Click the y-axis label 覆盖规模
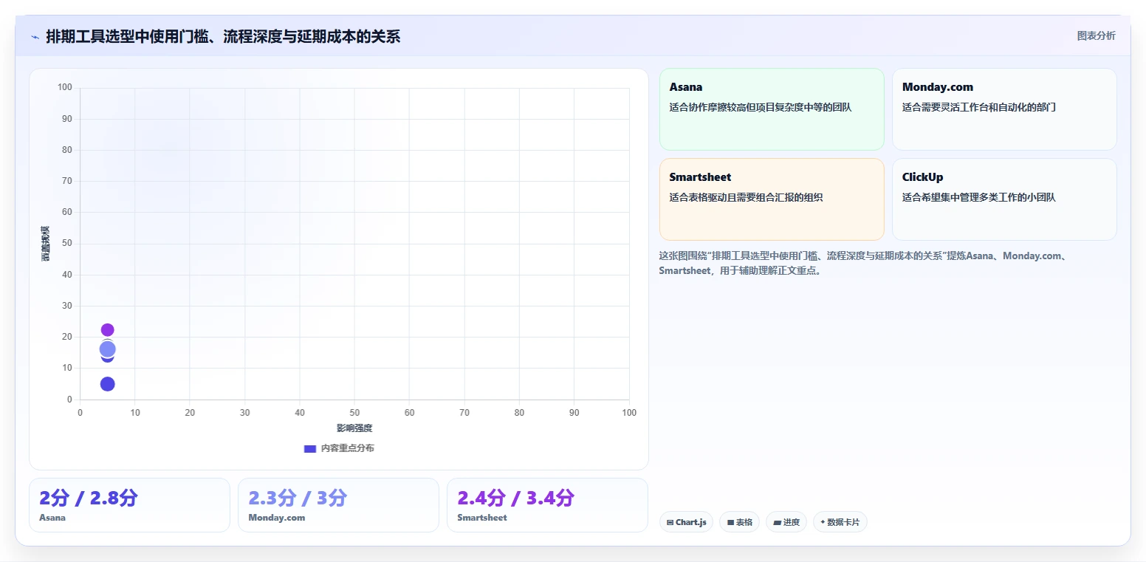This screenshot has width=1146, height=562. pos(45,244)
